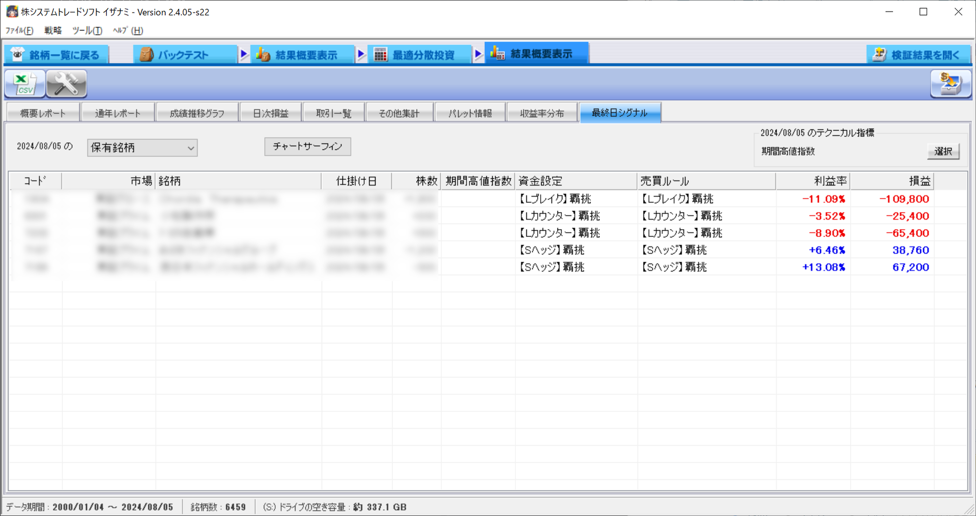This screenshot has width=976, height=516.
Task: Open the バックテスト step
Action: click(x=185, y=54)
